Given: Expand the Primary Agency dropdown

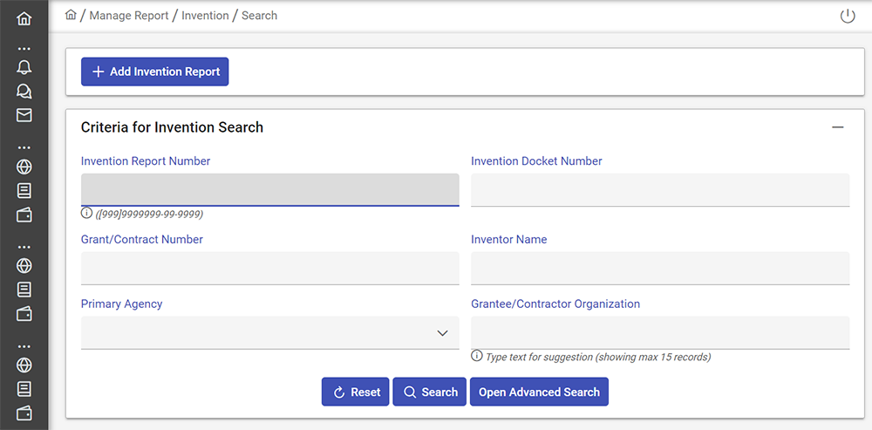Looking at the screenshot, I should click(x=441, y=333).
